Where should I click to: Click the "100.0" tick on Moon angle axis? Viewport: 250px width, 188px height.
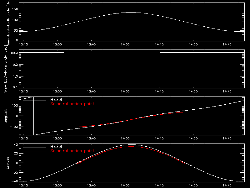tap(13, 53)
